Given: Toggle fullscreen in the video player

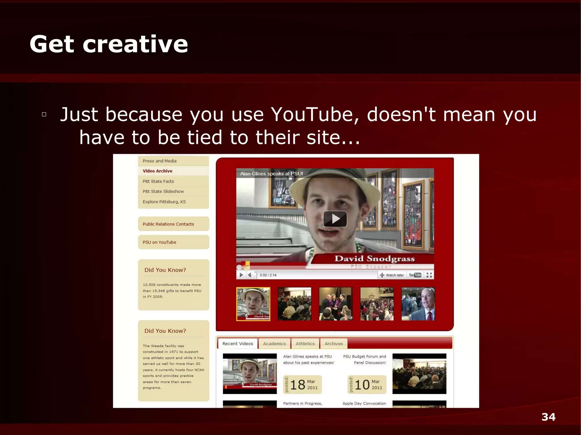Looking at the screenshot, I should (x=429, y=275).
